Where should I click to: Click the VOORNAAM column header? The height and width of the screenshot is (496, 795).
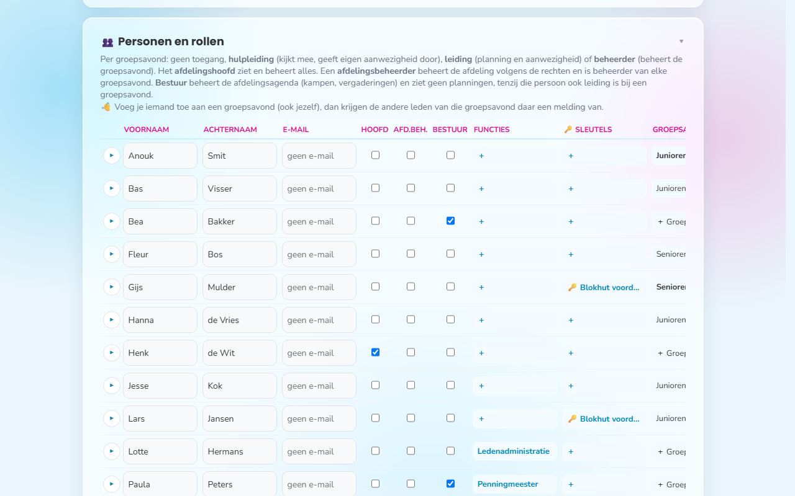[x=147, y=130]
